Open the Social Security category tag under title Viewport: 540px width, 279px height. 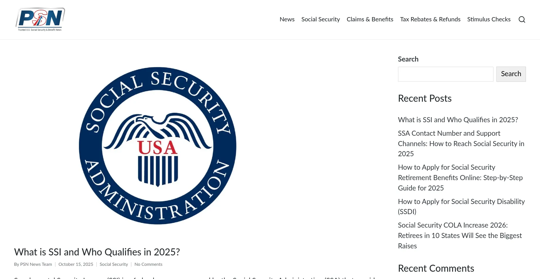coord(114,264)
